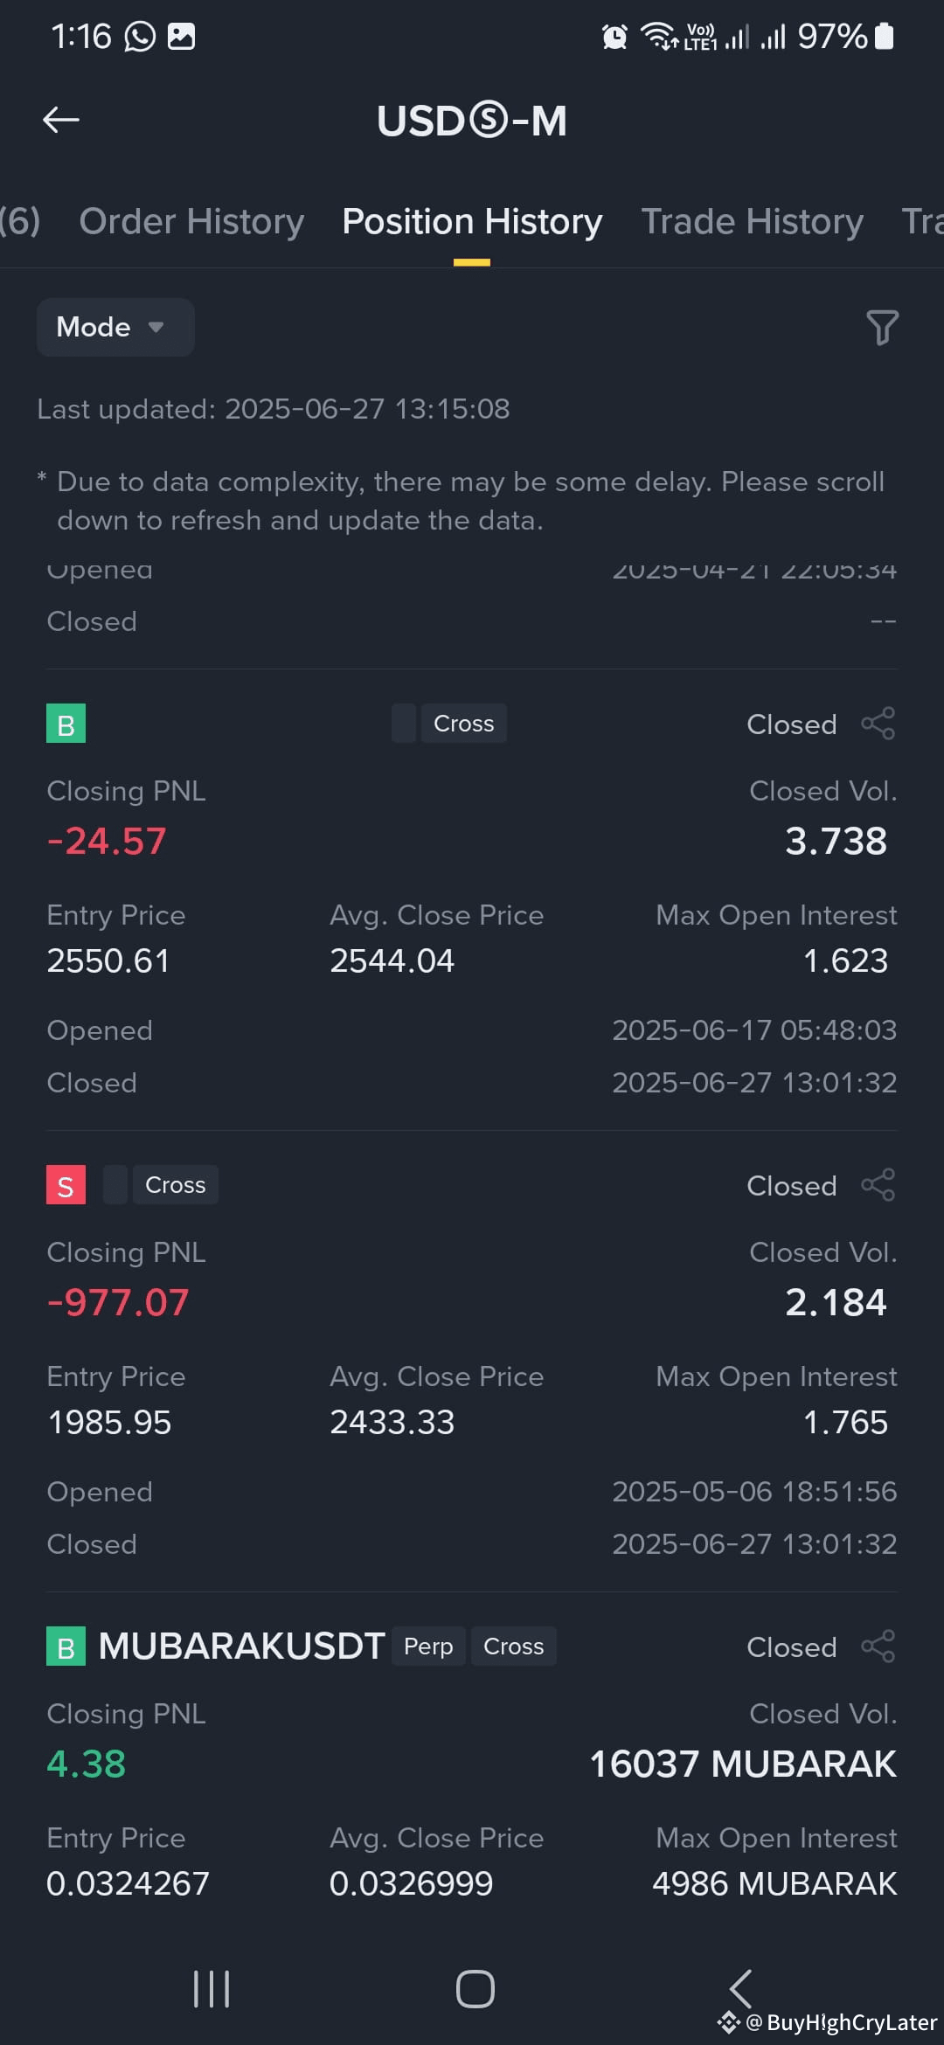Switch to Order History tab
The height and width of the screenshot is (2045, 944).
pos(191,222)
